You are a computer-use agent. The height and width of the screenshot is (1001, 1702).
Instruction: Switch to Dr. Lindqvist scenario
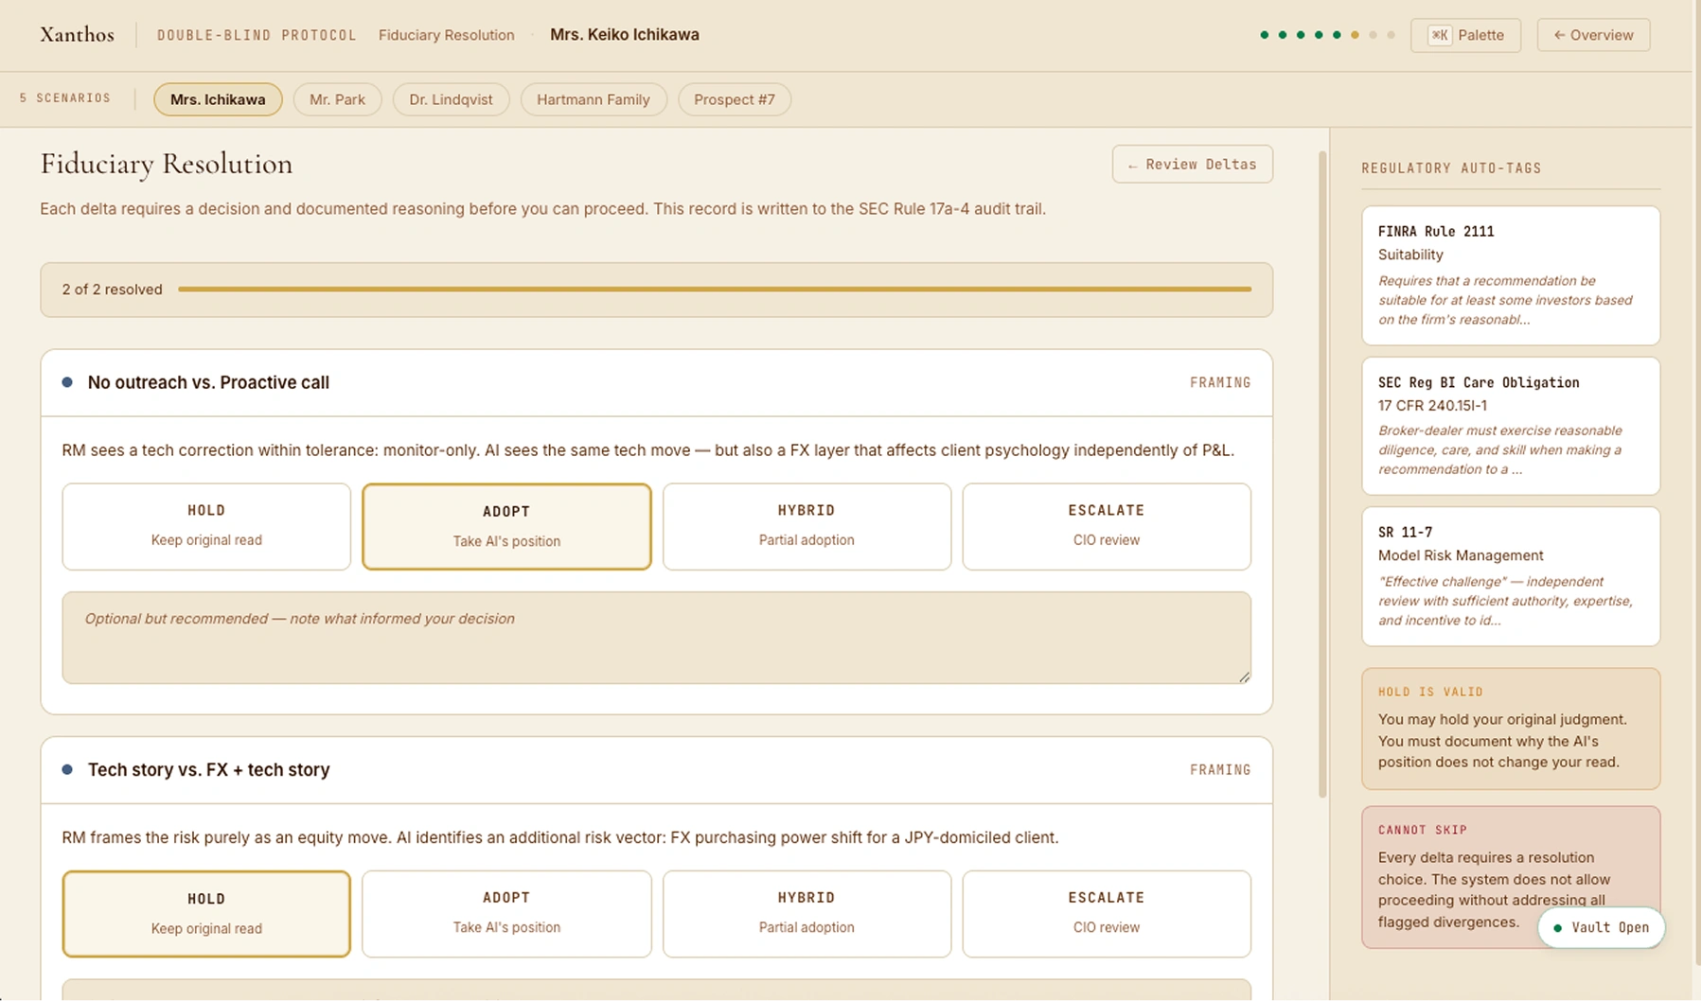(x=451, y=99)
